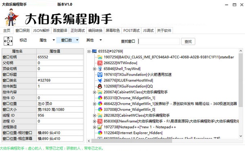
Task: Open the 百度翻译 tab
Action: 60,30
